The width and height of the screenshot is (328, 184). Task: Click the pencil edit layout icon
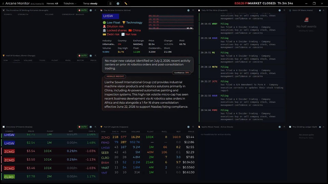coord(126,4)
